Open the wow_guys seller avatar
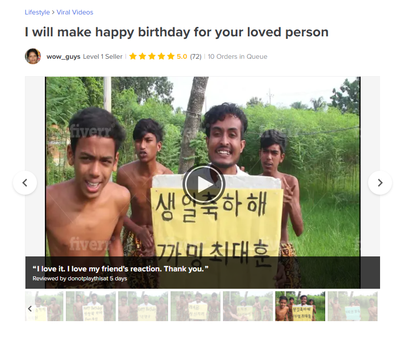Viewport: 406px width, 352px height. tap(33, 56)
